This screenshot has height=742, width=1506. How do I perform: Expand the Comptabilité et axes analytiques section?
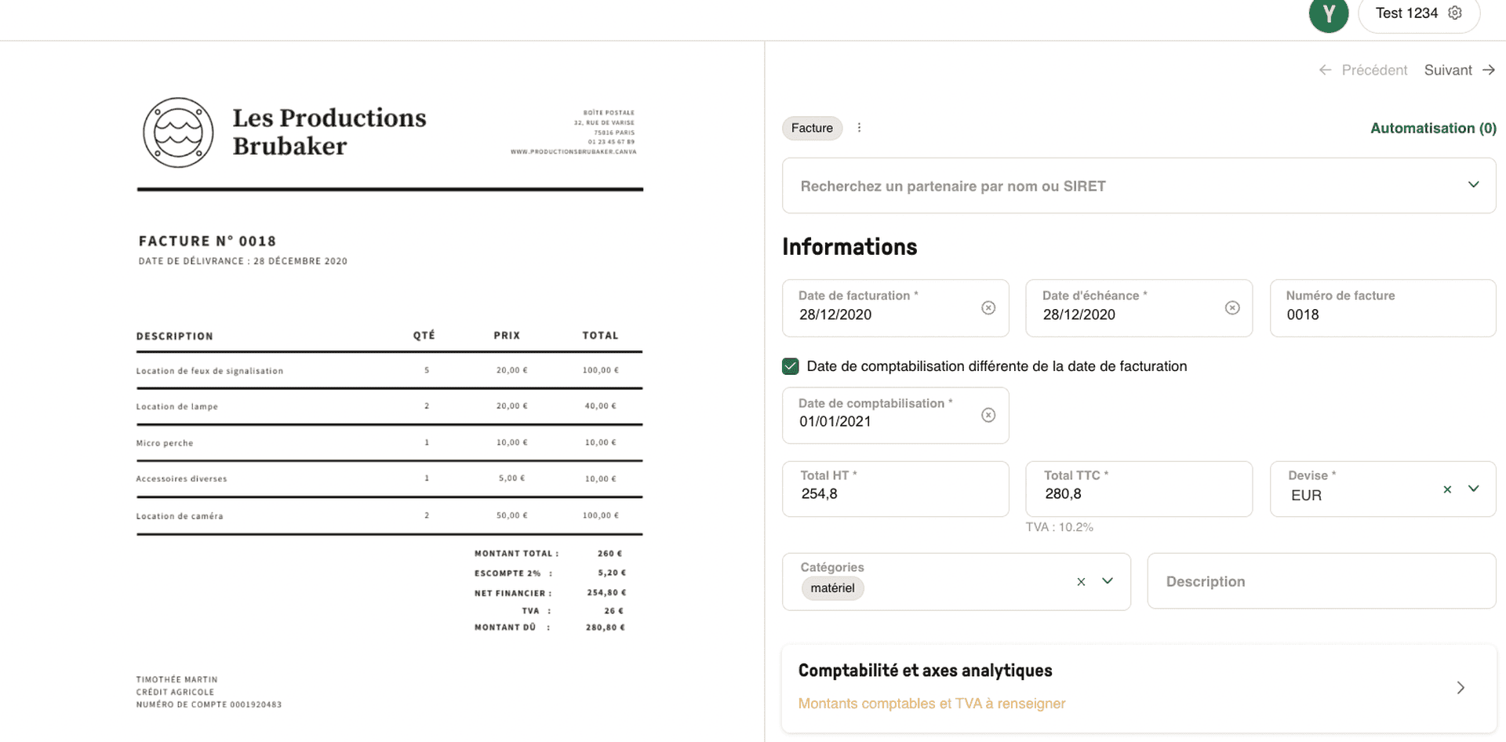(x=1460, y=687)
